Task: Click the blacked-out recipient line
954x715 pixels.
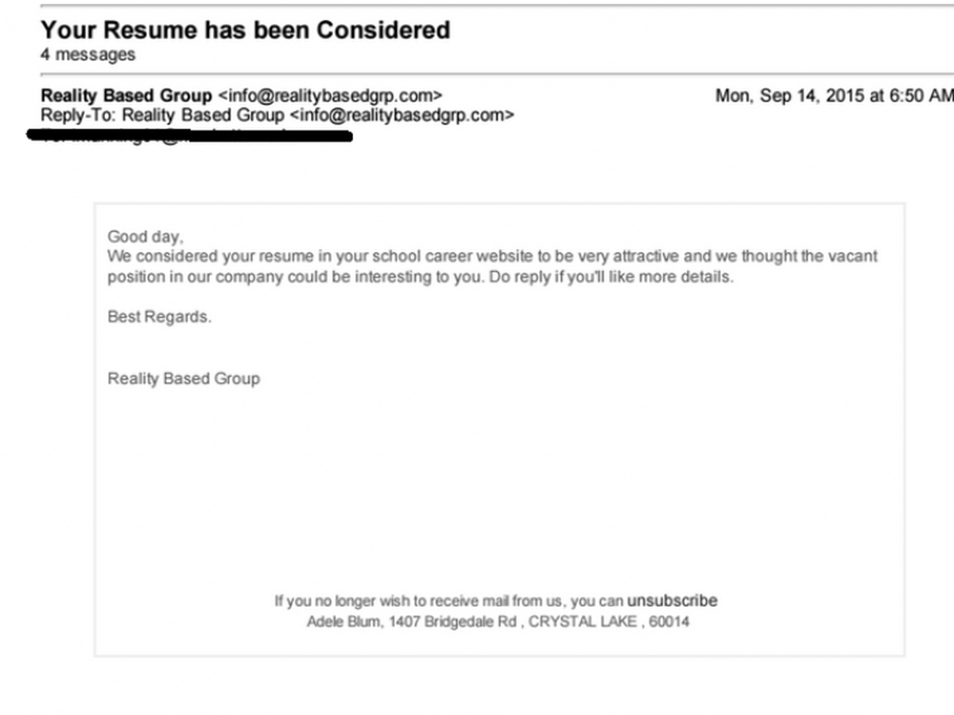Action: [x=189, y=135]
